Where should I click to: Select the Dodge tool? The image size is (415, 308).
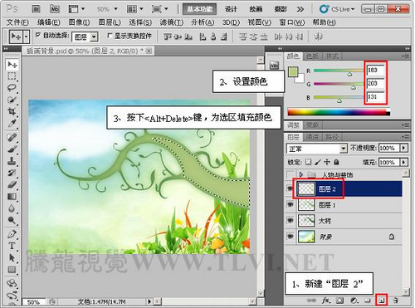click(12, 220)
